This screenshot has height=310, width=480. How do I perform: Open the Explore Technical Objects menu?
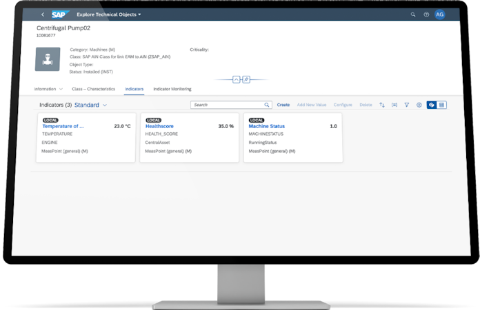[x=109, y=14]
